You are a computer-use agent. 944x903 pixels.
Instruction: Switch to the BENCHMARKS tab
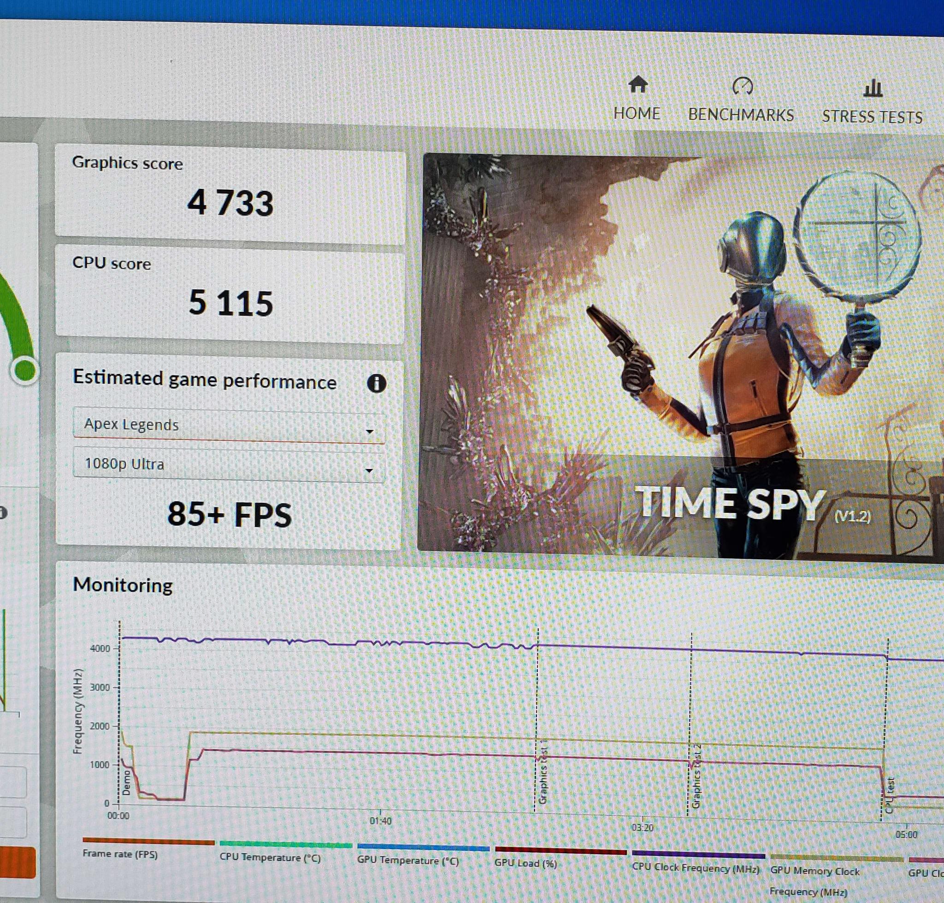741,116
